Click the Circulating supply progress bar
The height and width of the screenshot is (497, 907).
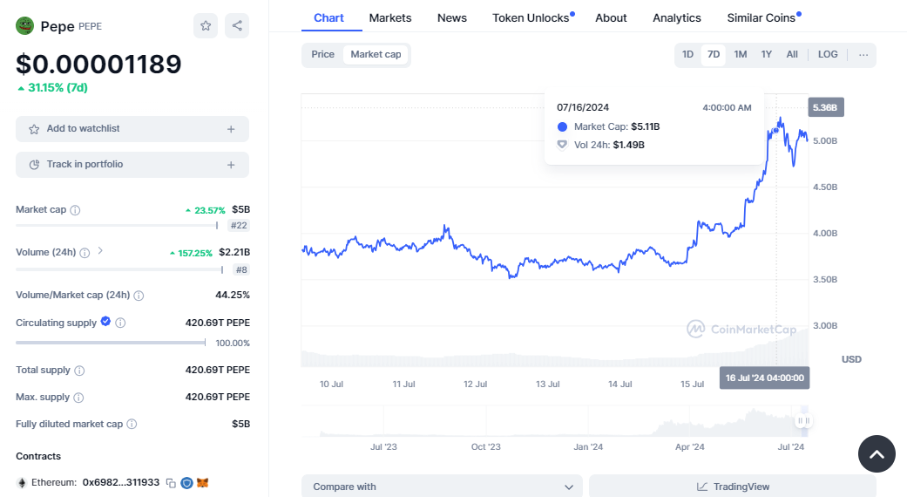[111, 343]
